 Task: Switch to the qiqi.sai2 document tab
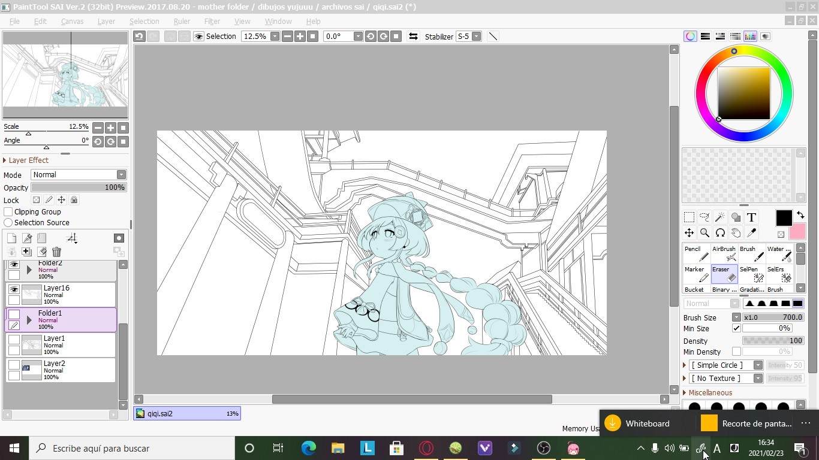click(x=187, y=413)
